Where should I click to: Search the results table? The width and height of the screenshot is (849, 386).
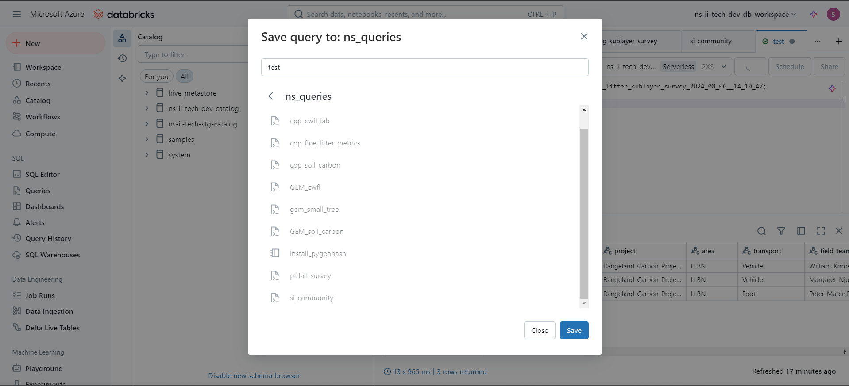point(761,231)
